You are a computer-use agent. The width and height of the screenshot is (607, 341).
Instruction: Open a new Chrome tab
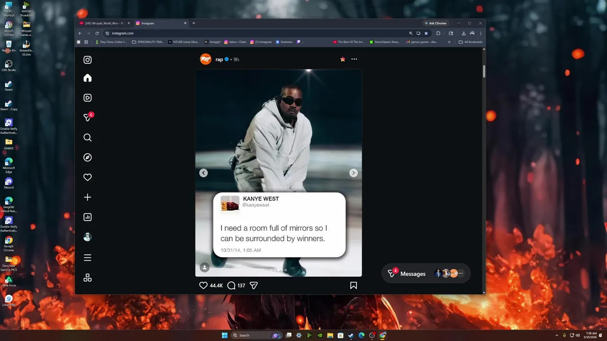coord(193,23)
